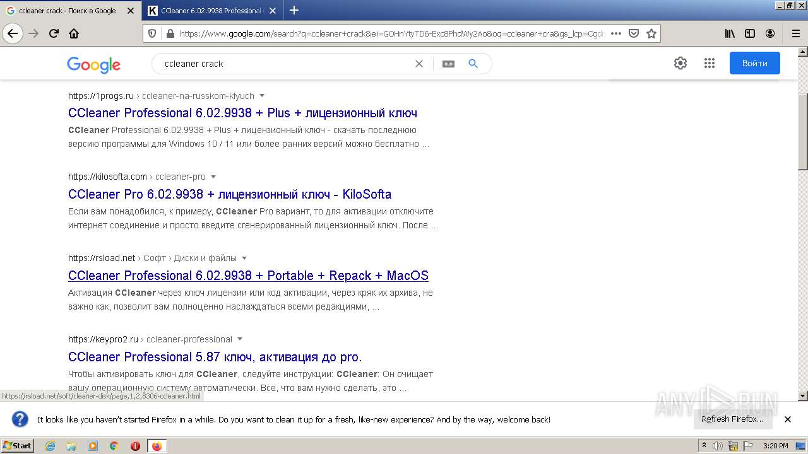This screenshot has width=808, height=454.
Task: Open a new tab with plus button
Action: point(294,10)
